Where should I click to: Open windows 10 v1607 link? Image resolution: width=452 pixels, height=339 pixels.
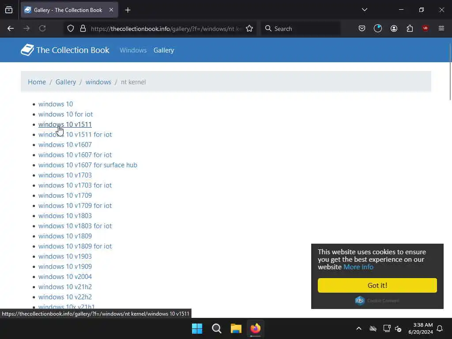[65, 145]
